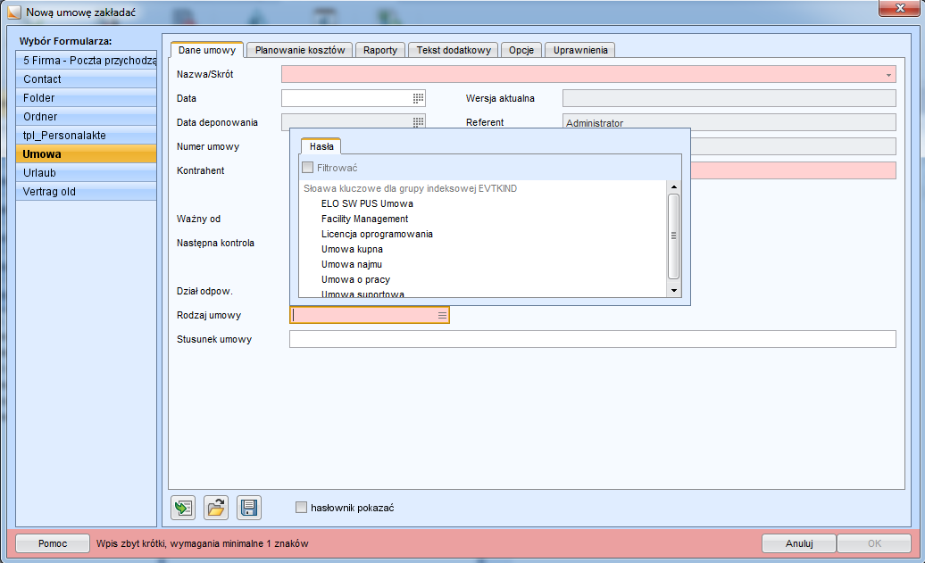Select the Ordner form
The width and height of the screenshot is (925, 563).
click(86, 117)
